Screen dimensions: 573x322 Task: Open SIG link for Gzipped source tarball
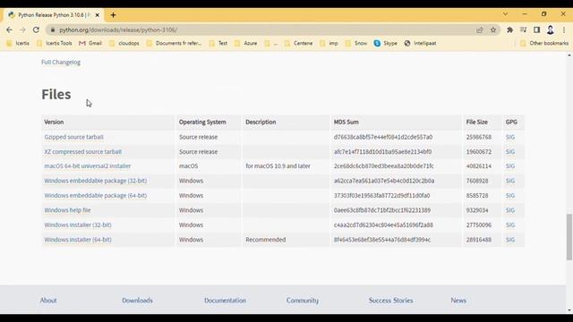coord(510,137)
